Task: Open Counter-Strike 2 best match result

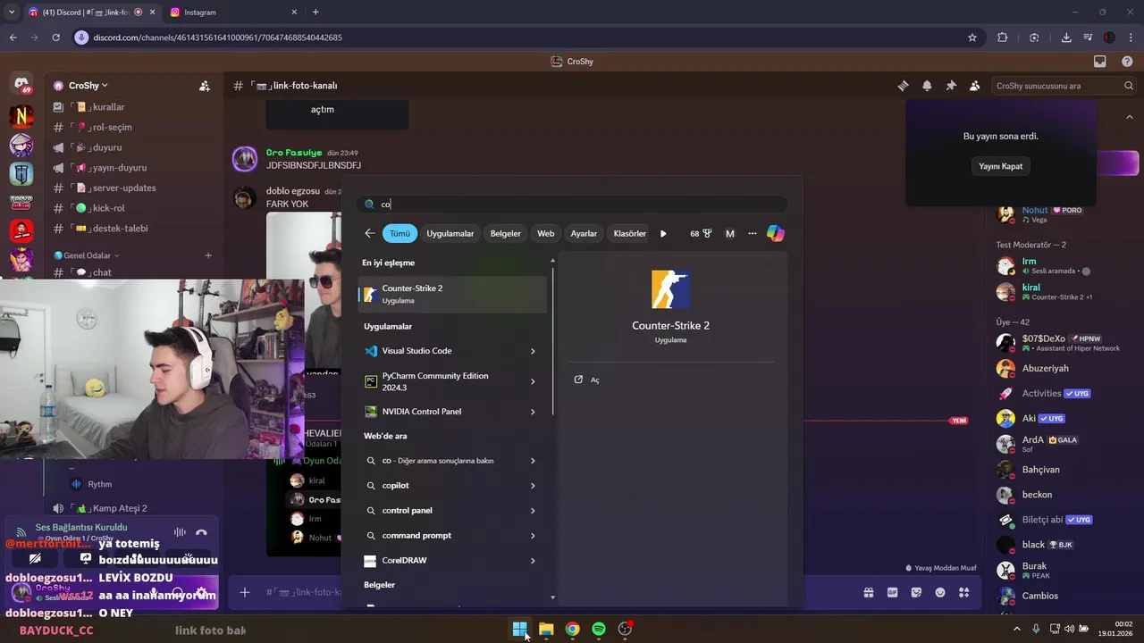Action: point(452,294)
